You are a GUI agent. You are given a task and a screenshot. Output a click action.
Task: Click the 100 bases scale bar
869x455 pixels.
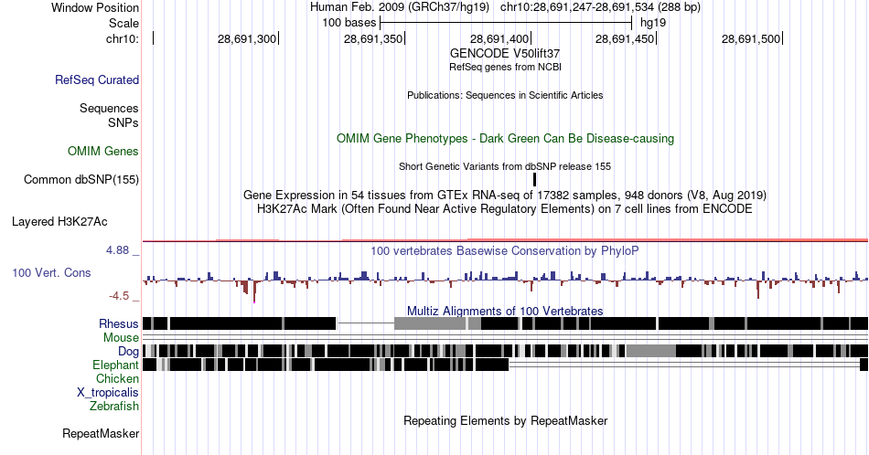click(506, 23)
